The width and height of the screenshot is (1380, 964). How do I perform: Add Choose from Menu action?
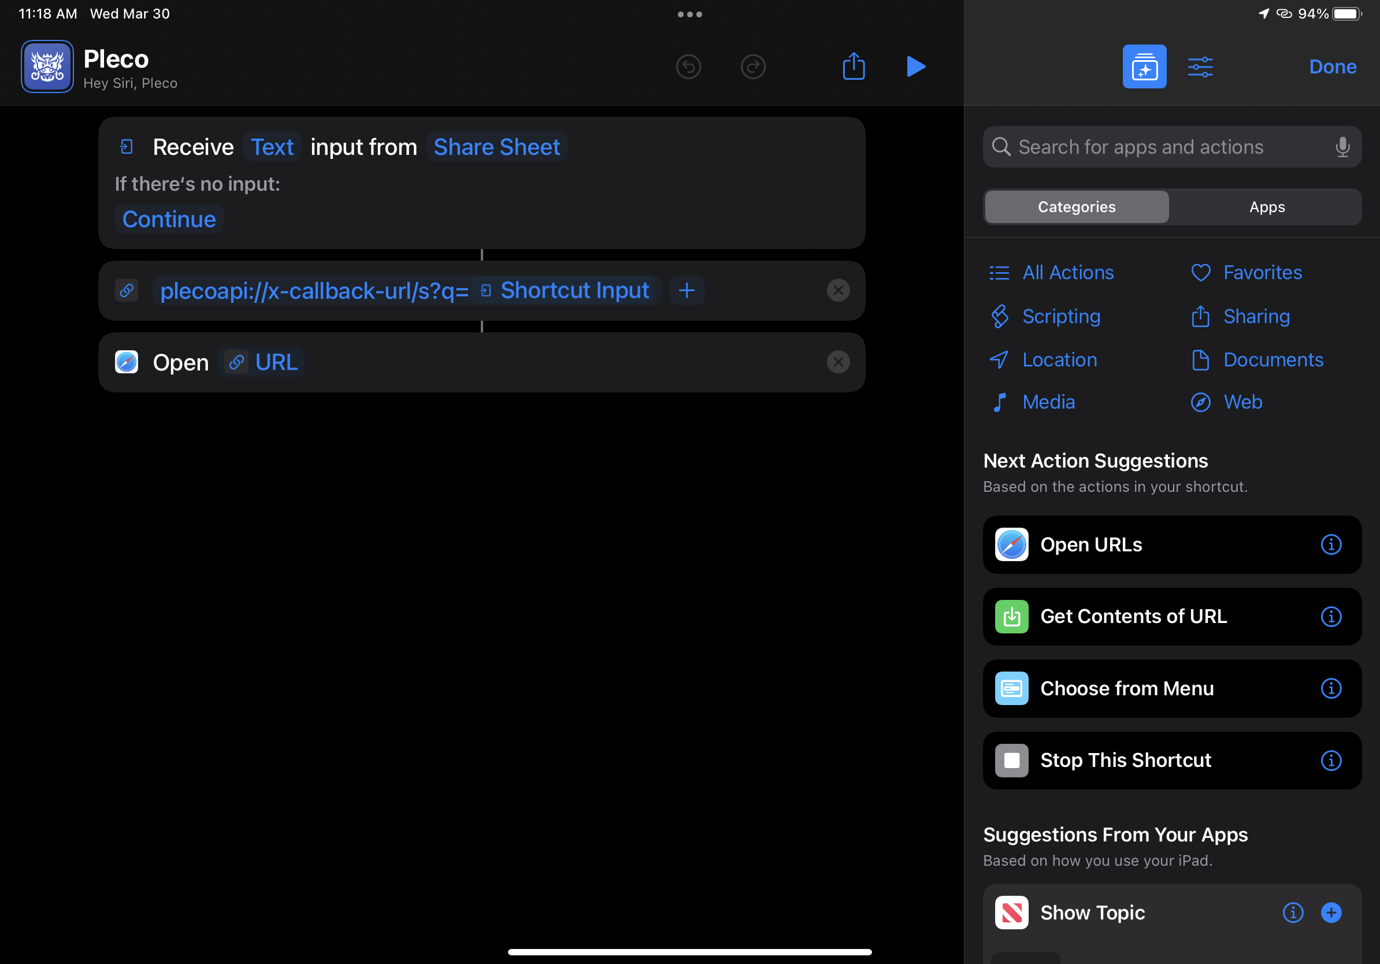coord(1172,689)
